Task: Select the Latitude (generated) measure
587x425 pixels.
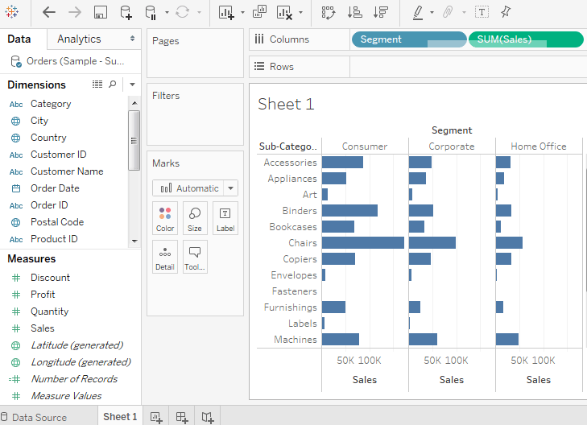Action: 76,345
